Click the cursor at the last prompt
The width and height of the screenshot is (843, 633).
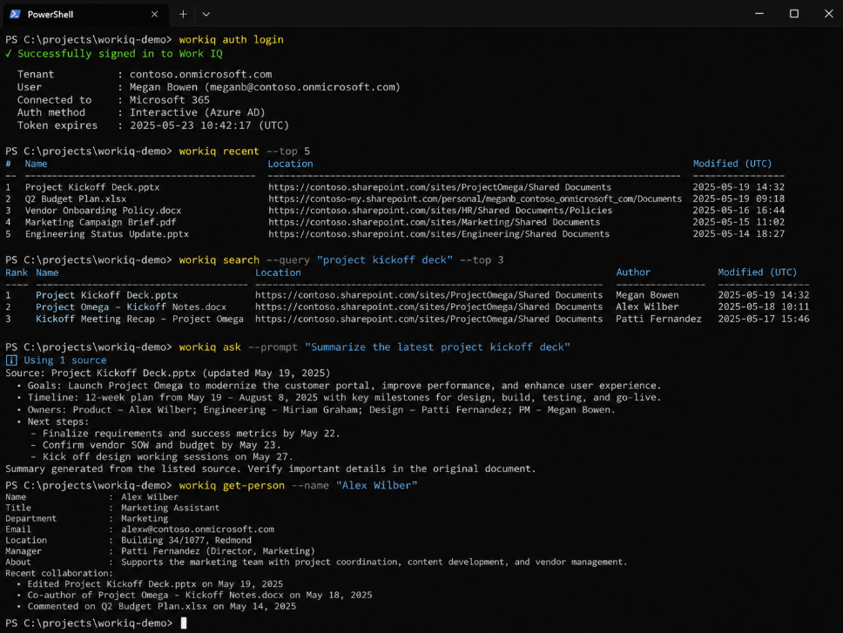(x=184, y=623)
